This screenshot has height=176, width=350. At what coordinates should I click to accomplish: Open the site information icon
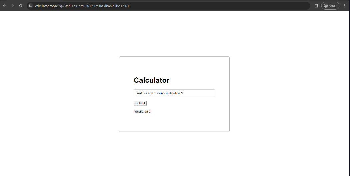coord(31,6)
